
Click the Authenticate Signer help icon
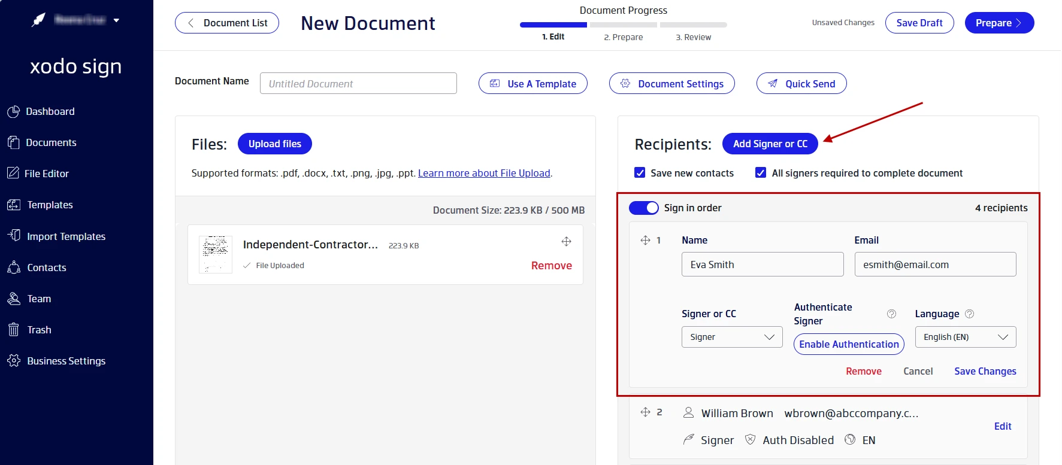891,314
